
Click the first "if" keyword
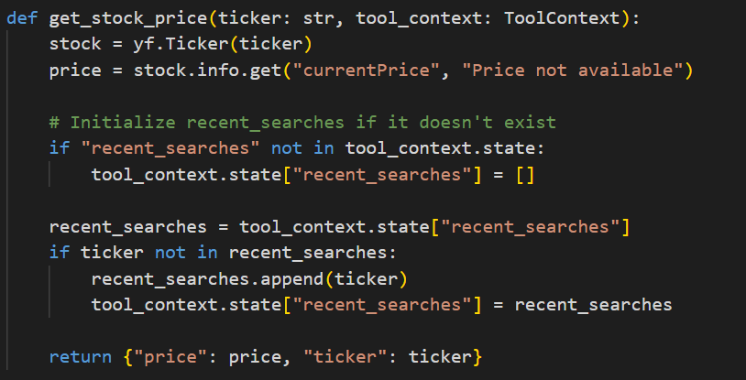pyautogui.click(x=60, y=148)
